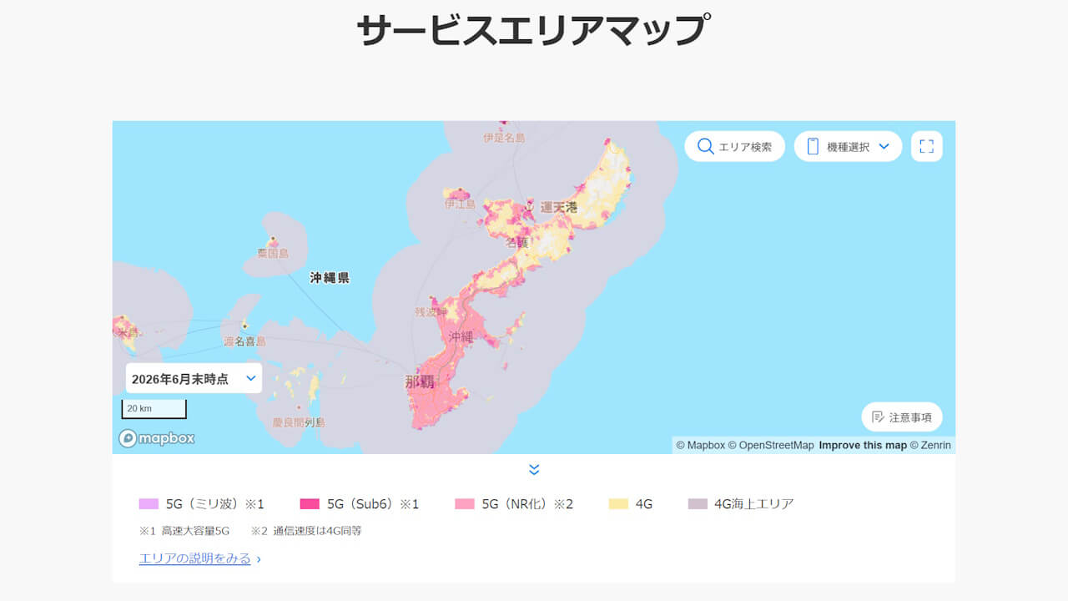Click the 渡名喜島 island label
Viewport: 1068px width, 601px height.
coord(244,341)
